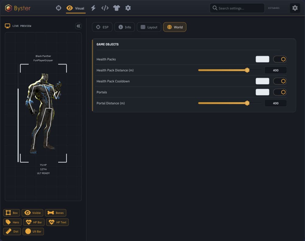This screenshot has height=241, width=305.
Task: Click the '127m' distance text
Action: click(43, 169)
